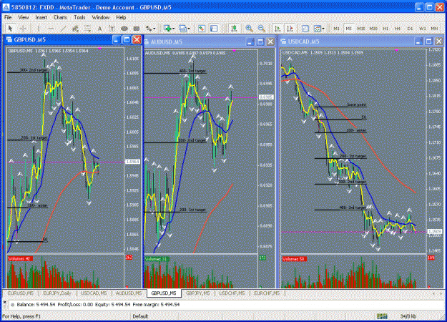Open the Indicators list icon
Image resolution: width=447 pixels, height=322 pixels.
click(305, 28)
